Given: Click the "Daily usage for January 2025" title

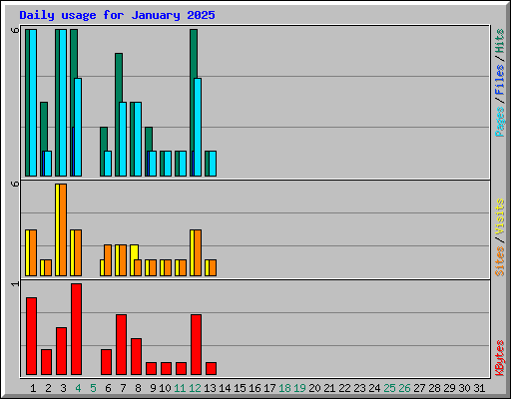Looking at the screenshot, I should coord(117,15).
